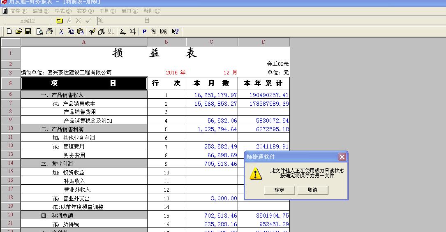Image resolution: width=446 pixels, height=232 pixels.
Task: Select row 20 header
Action: (x=11, y=215)
